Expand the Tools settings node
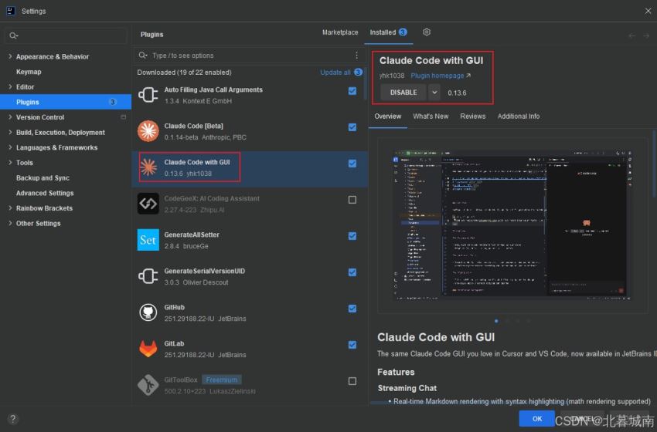The height and width of the screenshot is (432, 657). [10, 162]
